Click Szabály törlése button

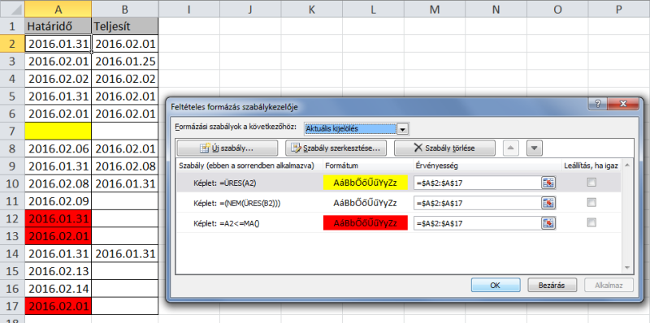(x=444, y=148)
